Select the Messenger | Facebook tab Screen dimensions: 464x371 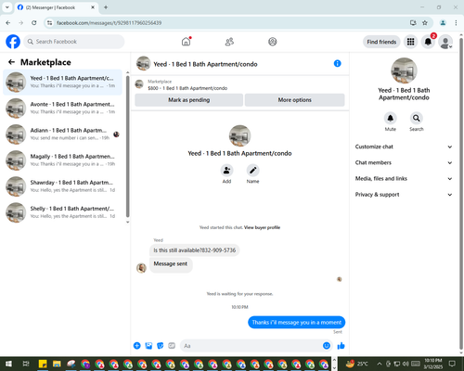click(x=56, y=7)
